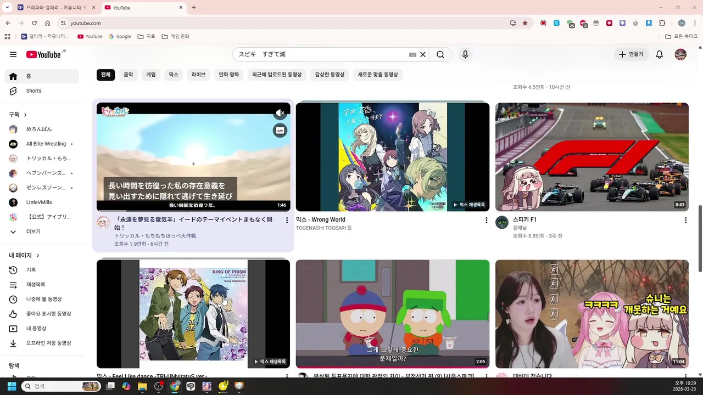This screenshot has width=703, height=395.
Task: Open 기록 history in the sidebar
Action: coord(42,270)
